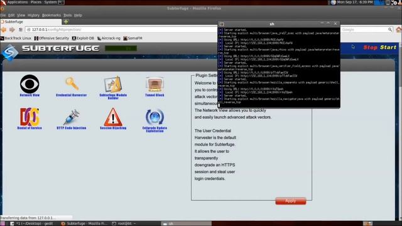The height and width of the screenshot is (226, 402).
Task: Go forward with Firefox forward arrow
Action: (x=12, y=30)
